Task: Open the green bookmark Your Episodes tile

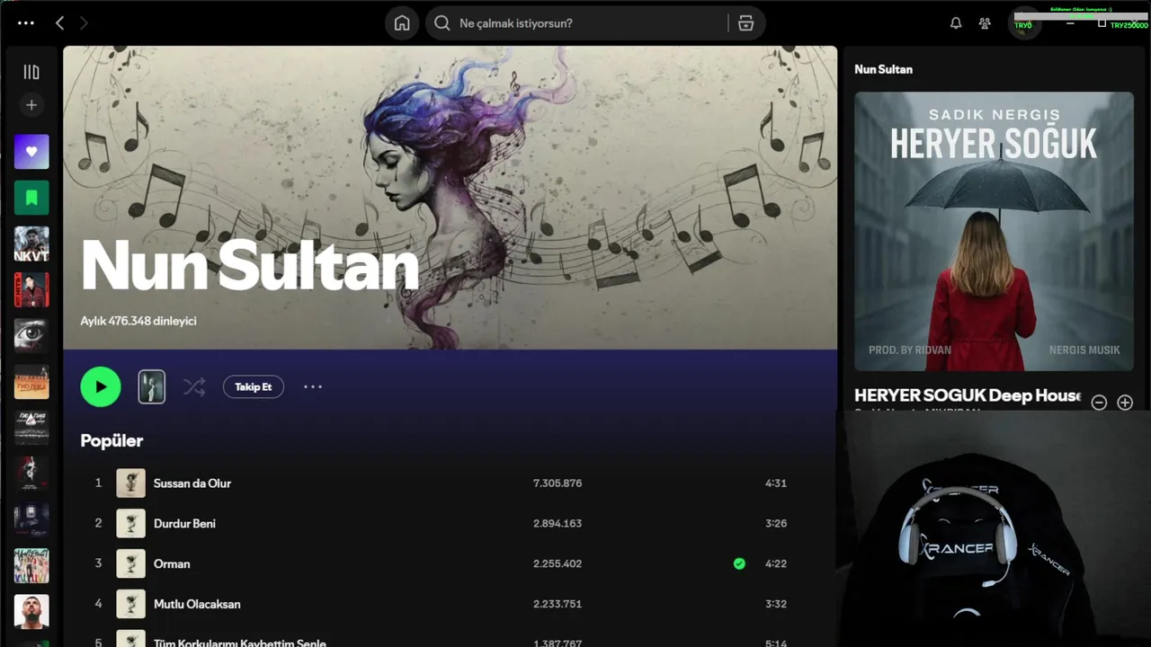Action: [31, 198]
